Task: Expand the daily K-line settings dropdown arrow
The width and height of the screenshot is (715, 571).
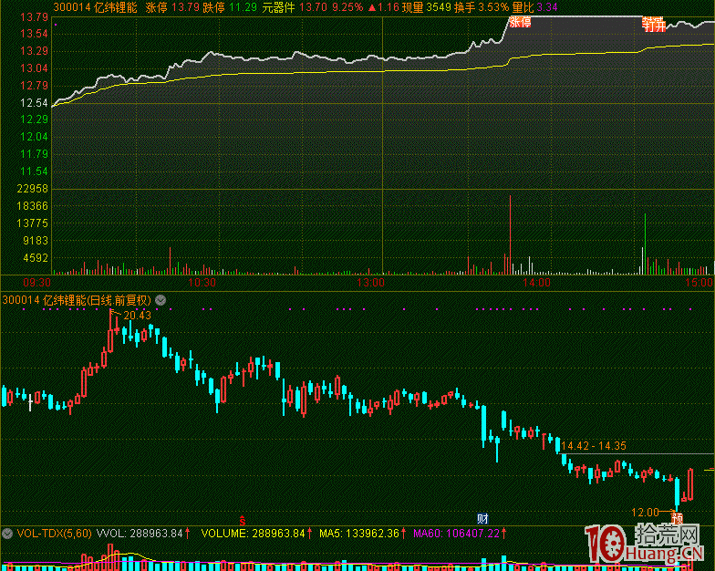Action: [x=161, y=299]
